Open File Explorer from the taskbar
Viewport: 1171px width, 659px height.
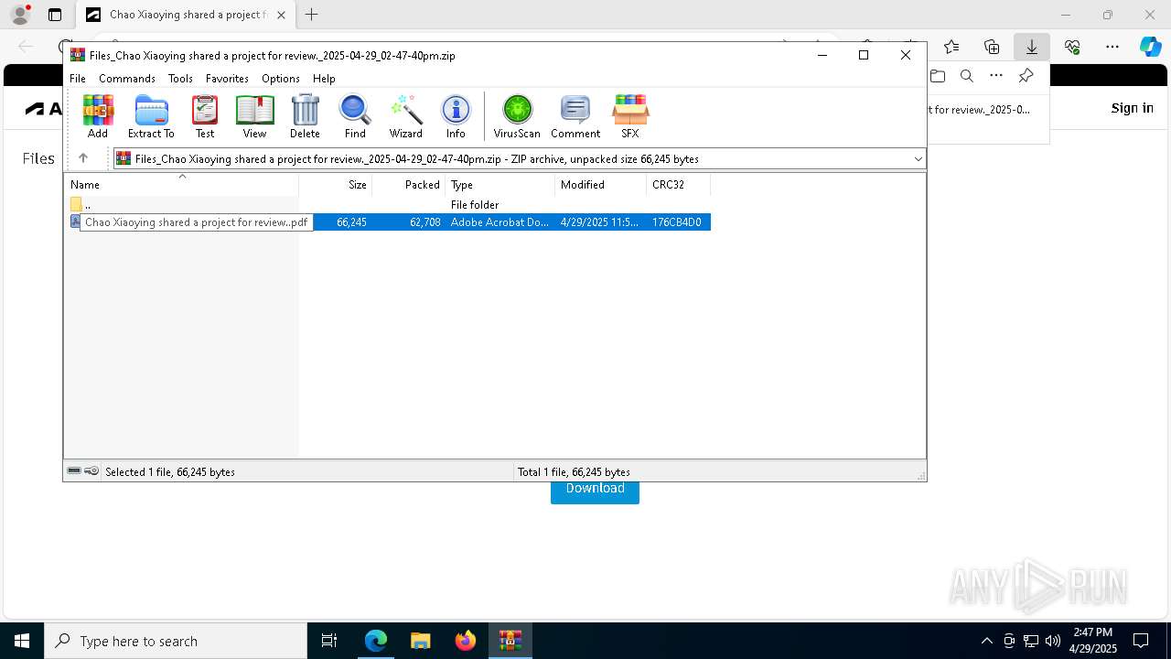click(x=421, y=641)
